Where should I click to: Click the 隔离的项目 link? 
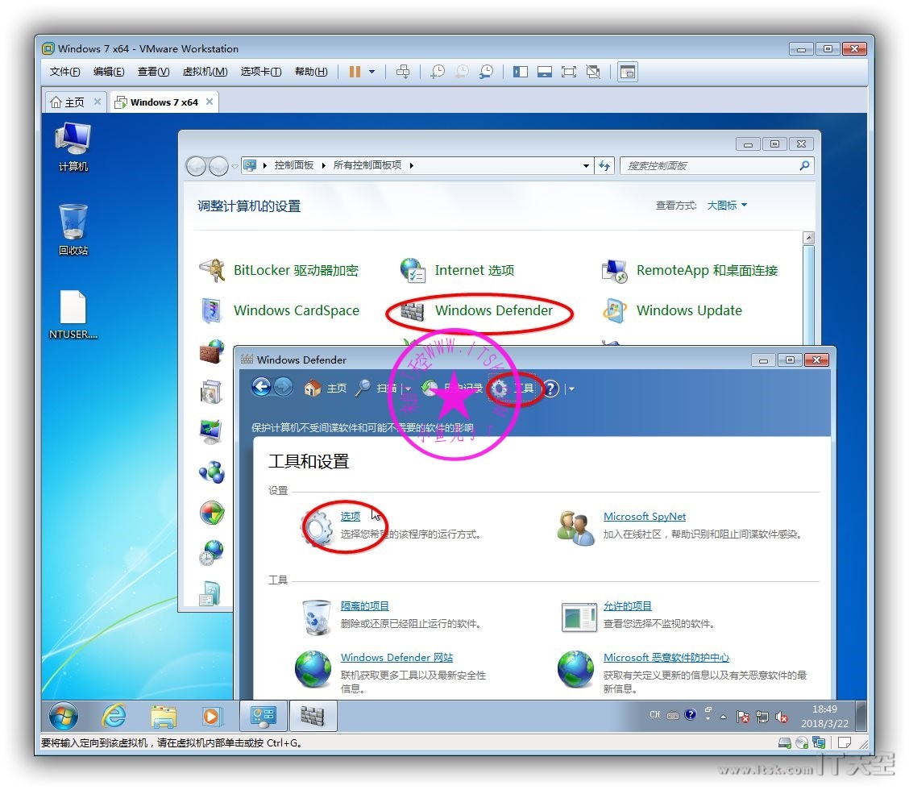click(x=364, y=606)
